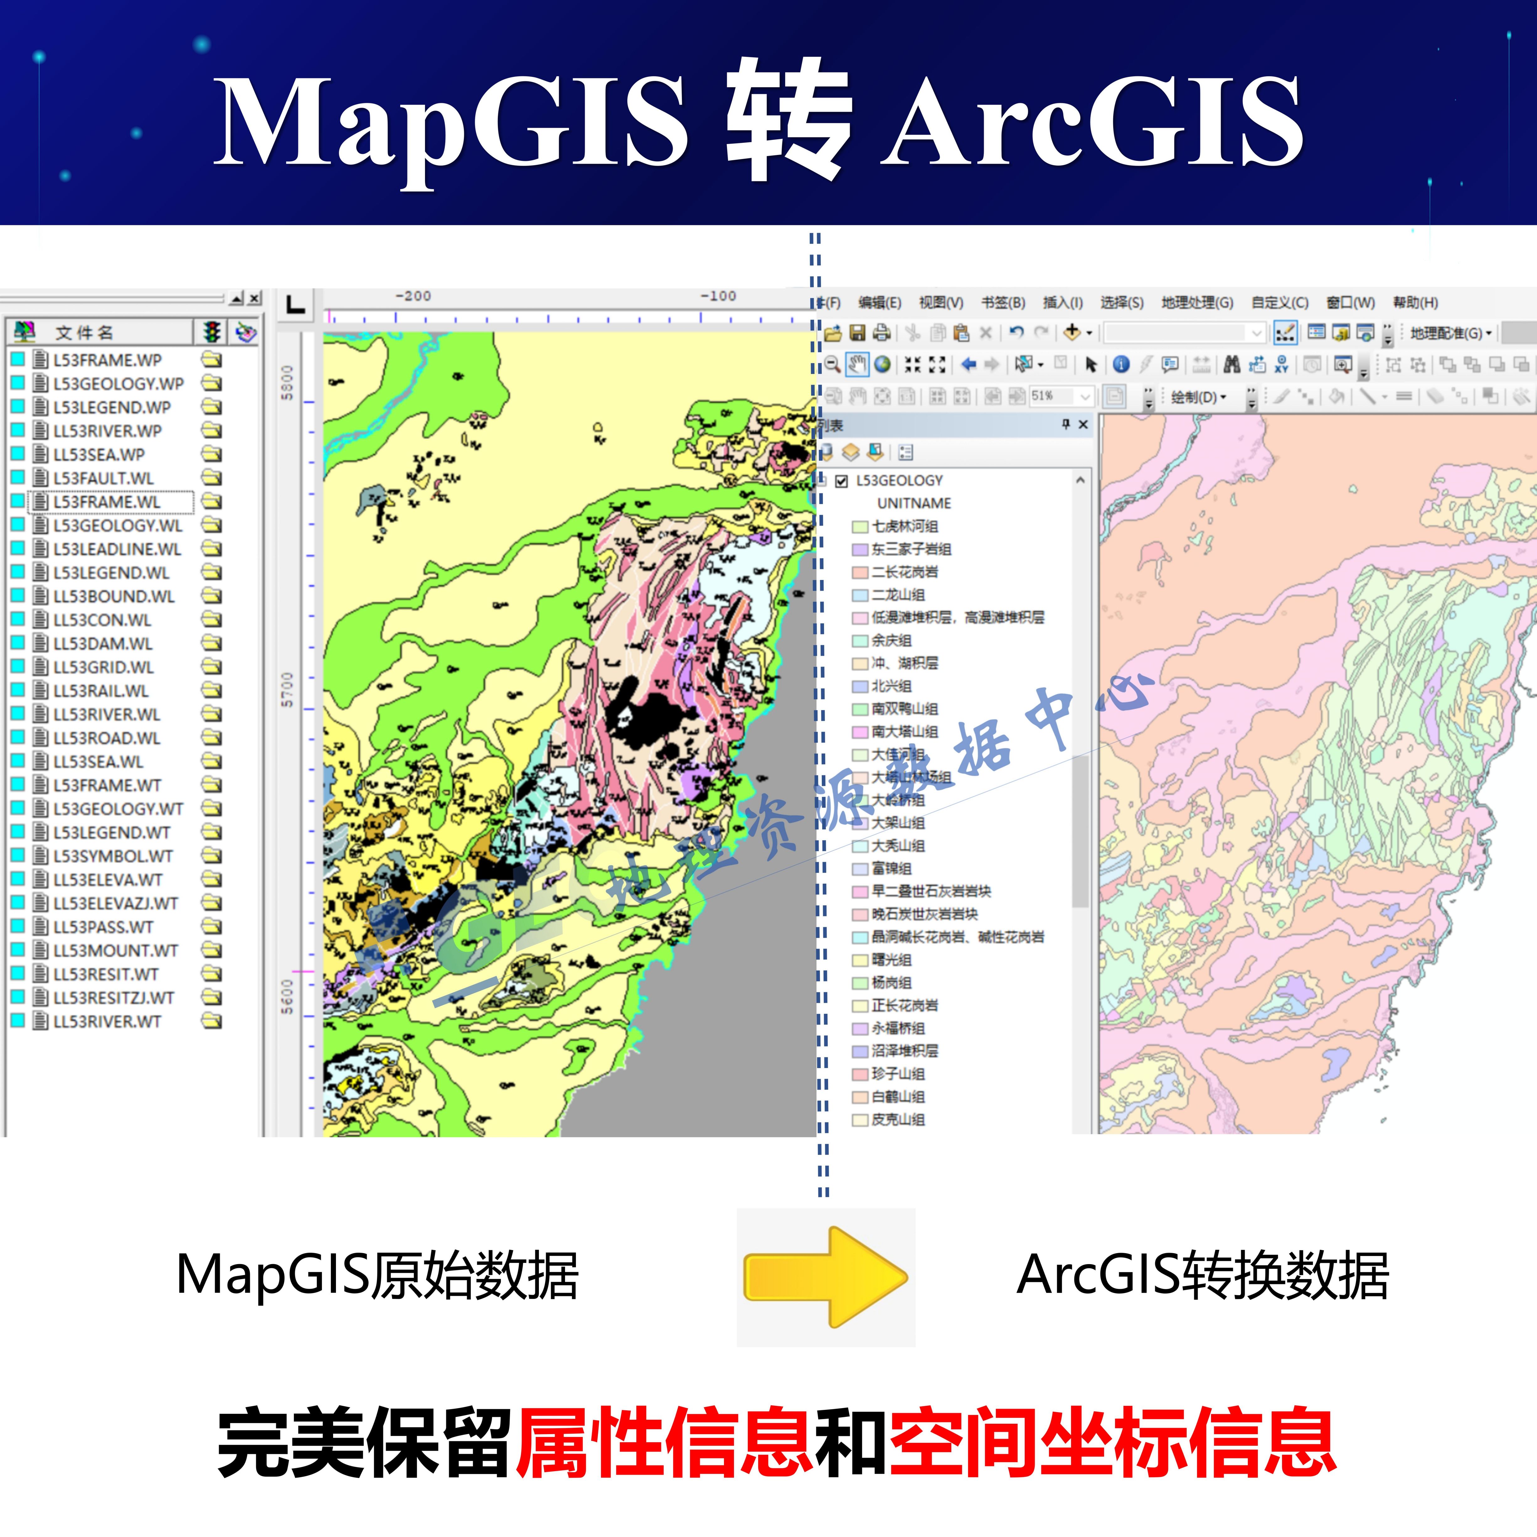Click the Full Extent globe icon
The height and width of the screenshot is (1537, 1537).
pos(882,364)
